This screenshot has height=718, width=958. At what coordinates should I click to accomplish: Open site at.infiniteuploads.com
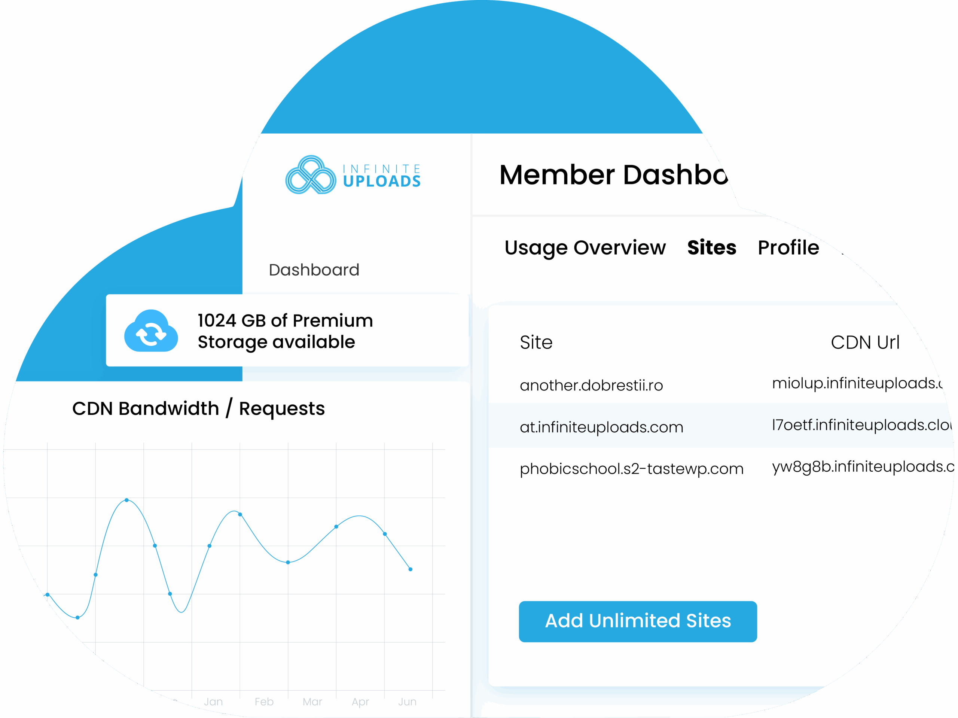click(x=601, y=427)
